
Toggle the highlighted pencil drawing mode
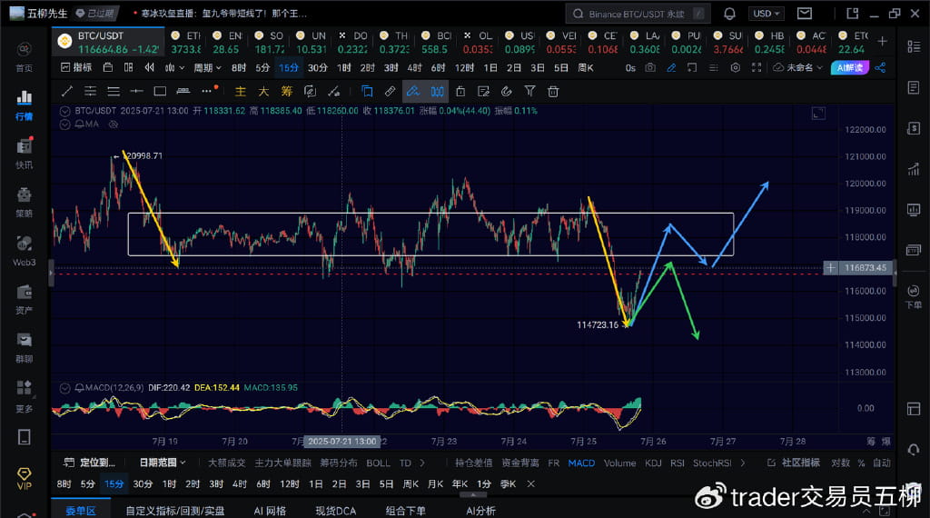point(413,92)
